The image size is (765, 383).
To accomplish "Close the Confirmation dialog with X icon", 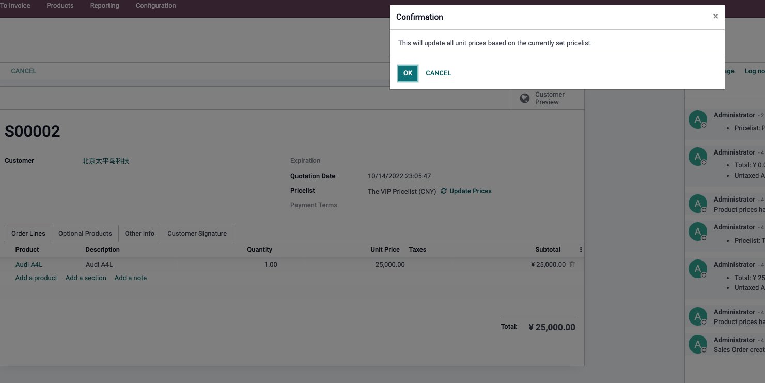I will point(715,17).
